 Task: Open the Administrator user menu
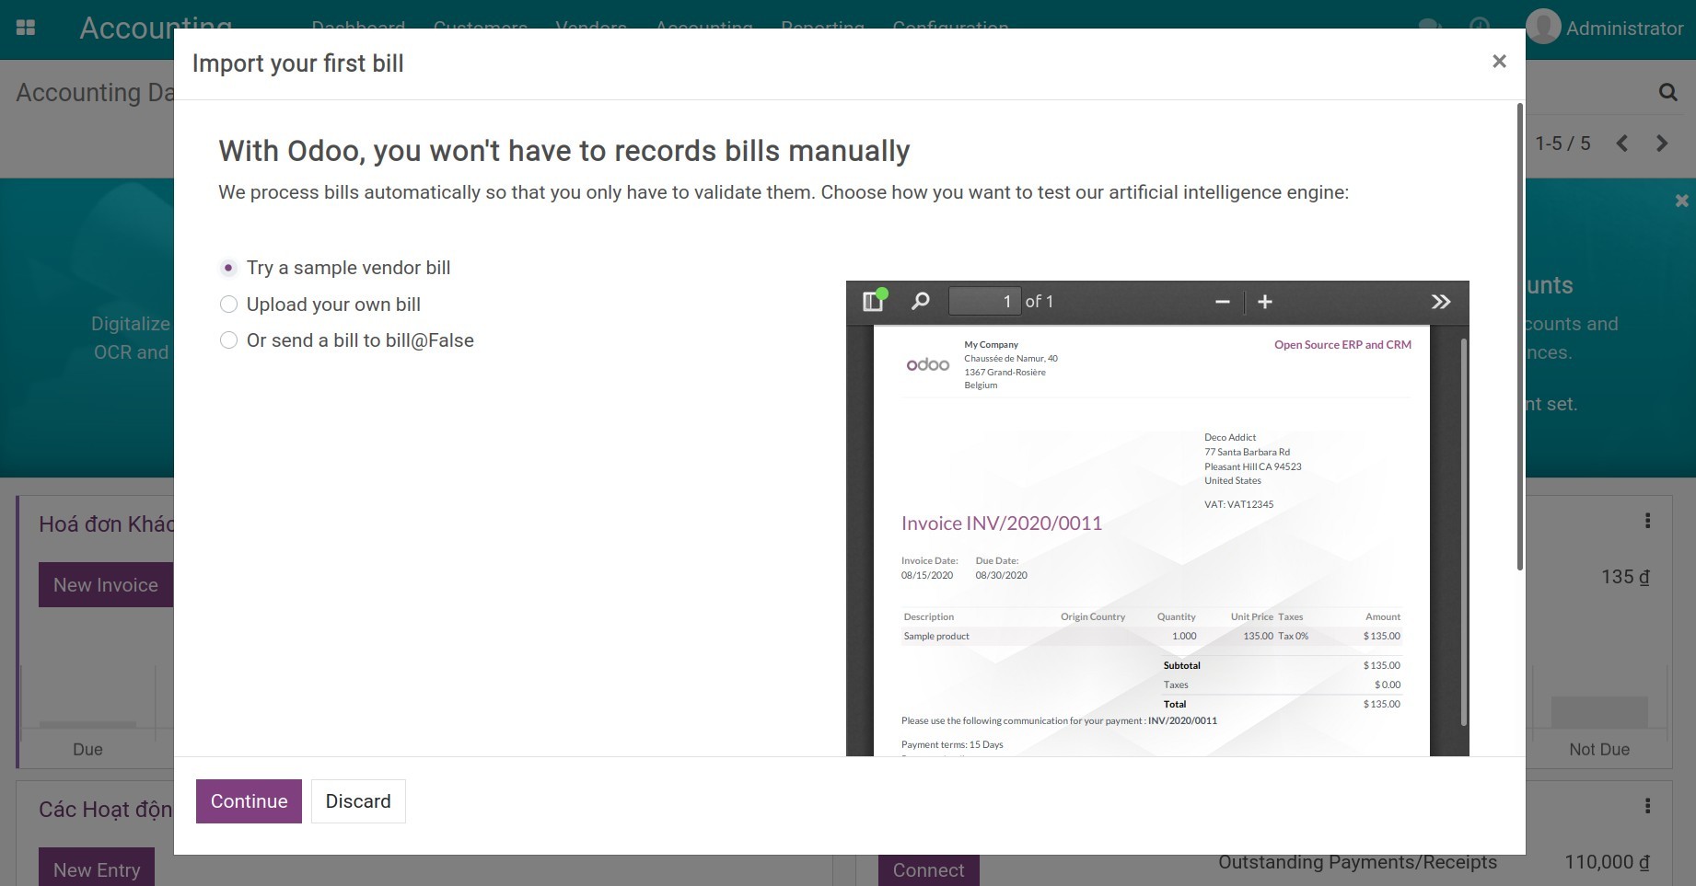point(1605,28)
